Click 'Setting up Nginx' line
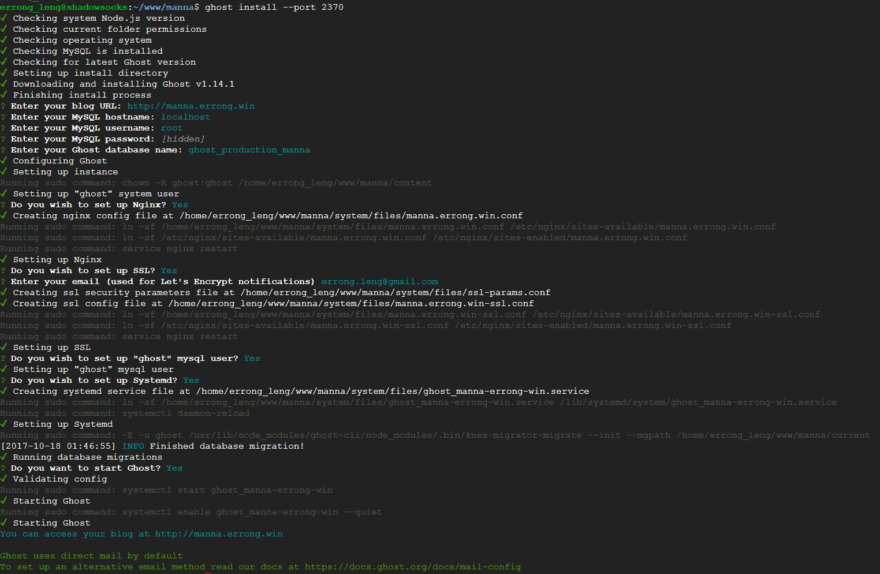 51,259
